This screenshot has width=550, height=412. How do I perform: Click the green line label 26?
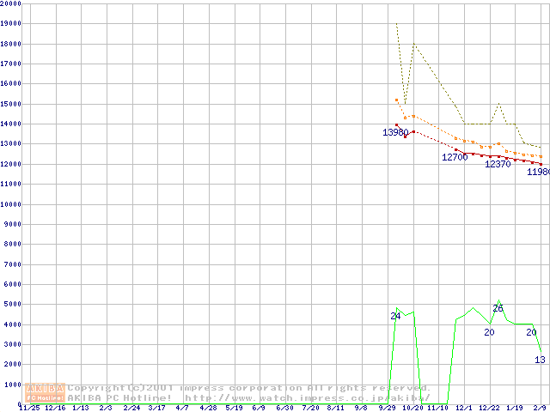click(x=498, y=308)
